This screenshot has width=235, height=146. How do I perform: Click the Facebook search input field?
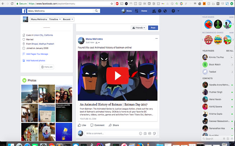pyautogui.click(x=61, y=11)
